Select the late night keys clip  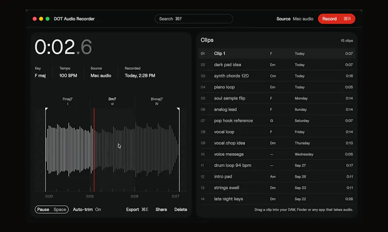pos(276,199)
